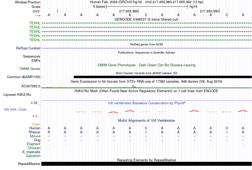Viewport: 252px width, 170px height.
Task: Click the RepeatMasker track label
Action: click(x=29, y=164)
